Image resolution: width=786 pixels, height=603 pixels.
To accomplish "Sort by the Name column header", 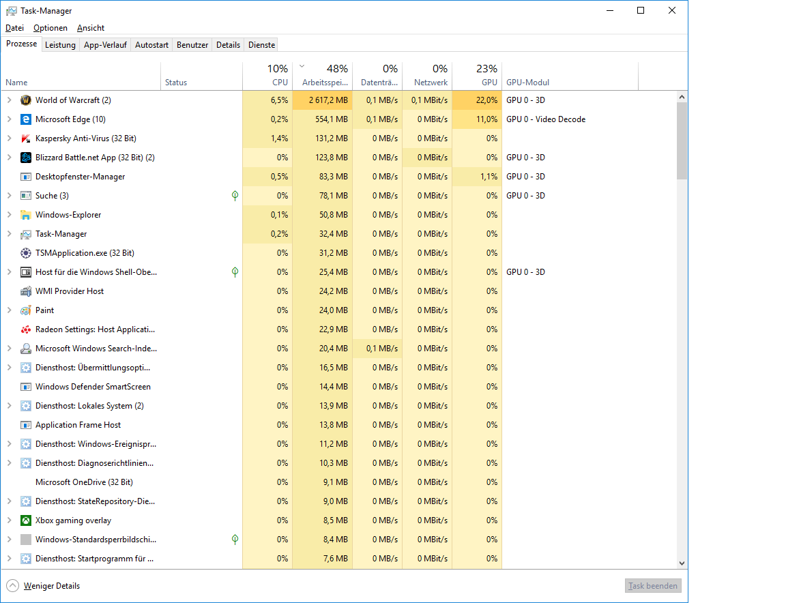I will click(81, 76).
